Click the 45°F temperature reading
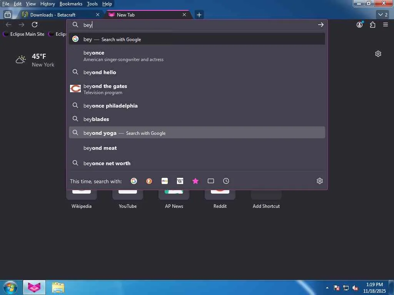 point(39,56)
